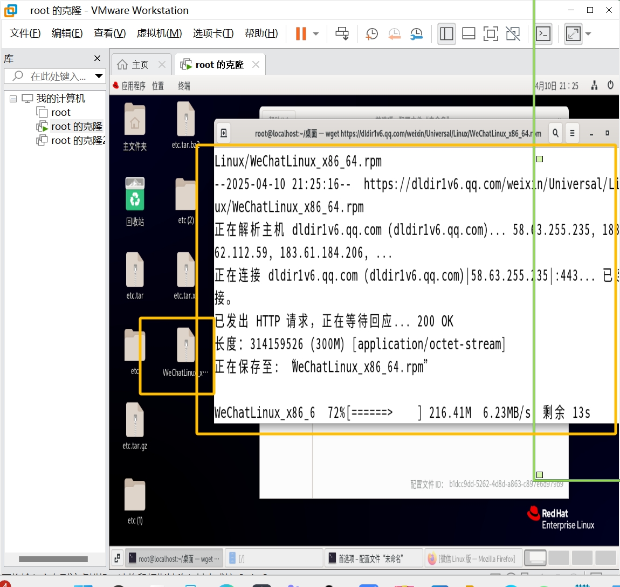Viewport: 620px width, 587px height.
Task: Open the 应用程序 menu in guest
Action: (x=129, y=86)
